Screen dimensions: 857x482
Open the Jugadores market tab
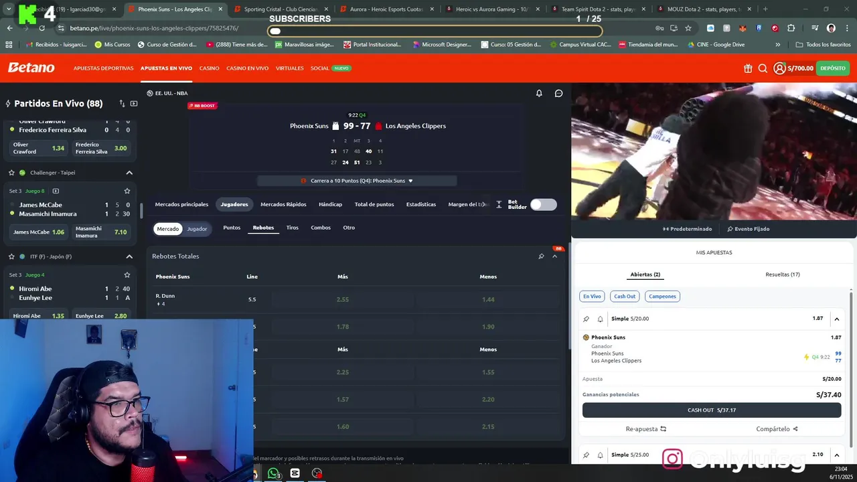(234, 204)
